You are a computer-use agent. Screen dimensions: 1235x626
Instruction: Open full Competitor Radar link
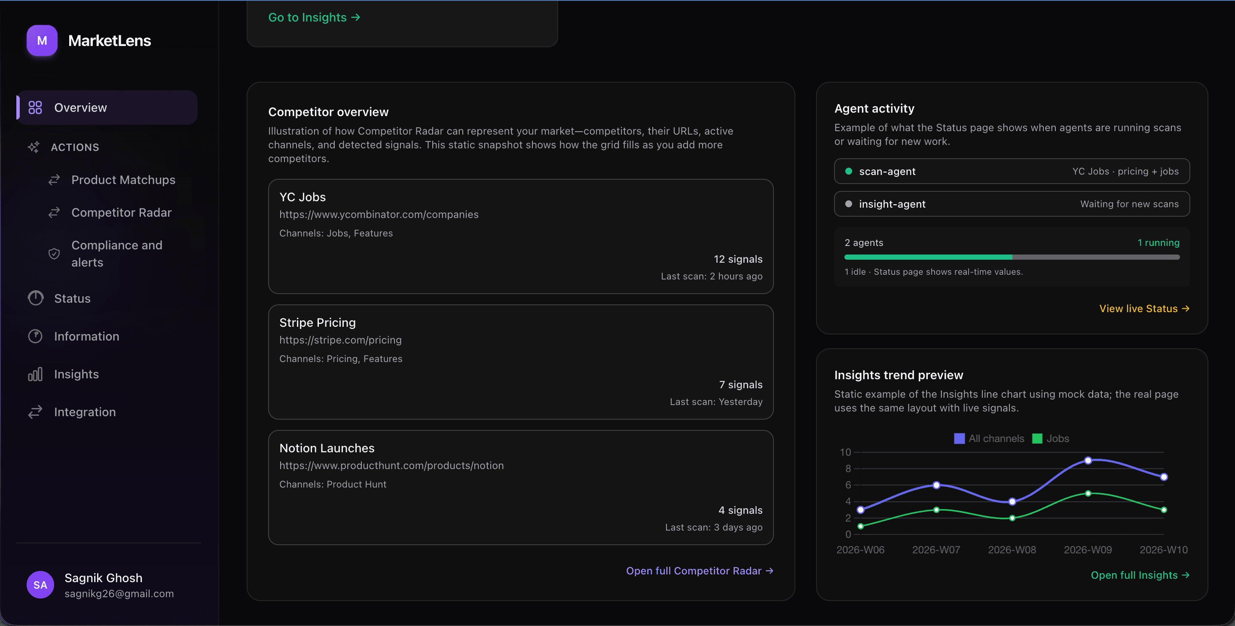(x=700, y=571)
